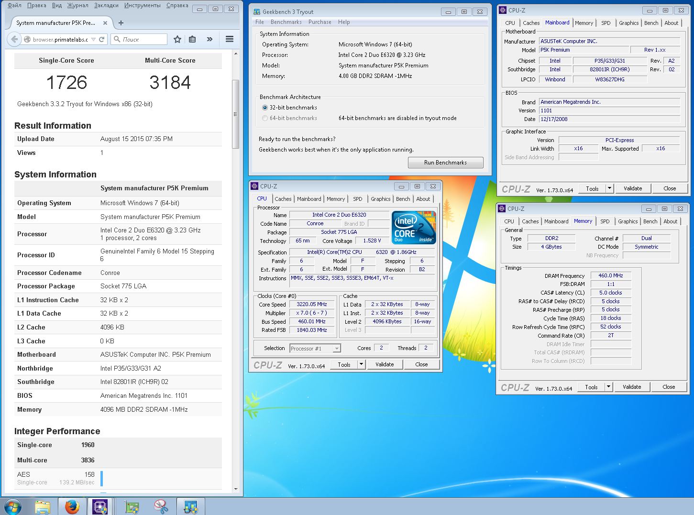
Task: Click Tools button in CPU-Z Mainboard window
Action: pos(592,188)
